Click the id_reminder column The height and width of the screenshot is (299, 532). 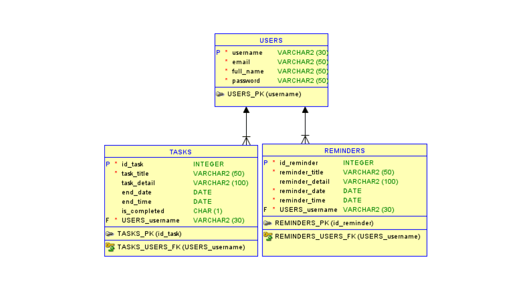pos(299,163)
